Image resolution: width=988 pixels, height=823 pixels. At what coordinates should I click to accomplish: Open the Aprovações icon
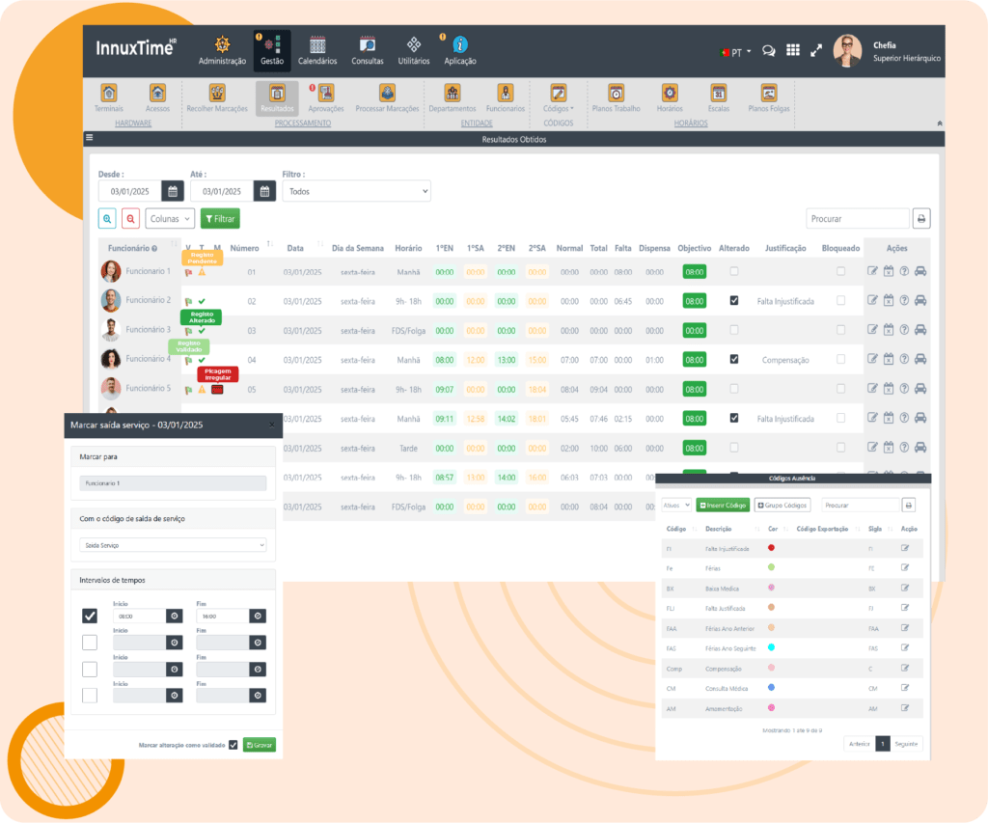(326, 97)
